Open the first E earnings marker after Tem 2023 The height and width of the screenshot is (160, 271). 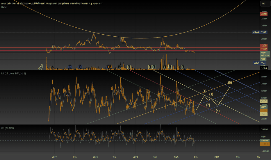119,67
